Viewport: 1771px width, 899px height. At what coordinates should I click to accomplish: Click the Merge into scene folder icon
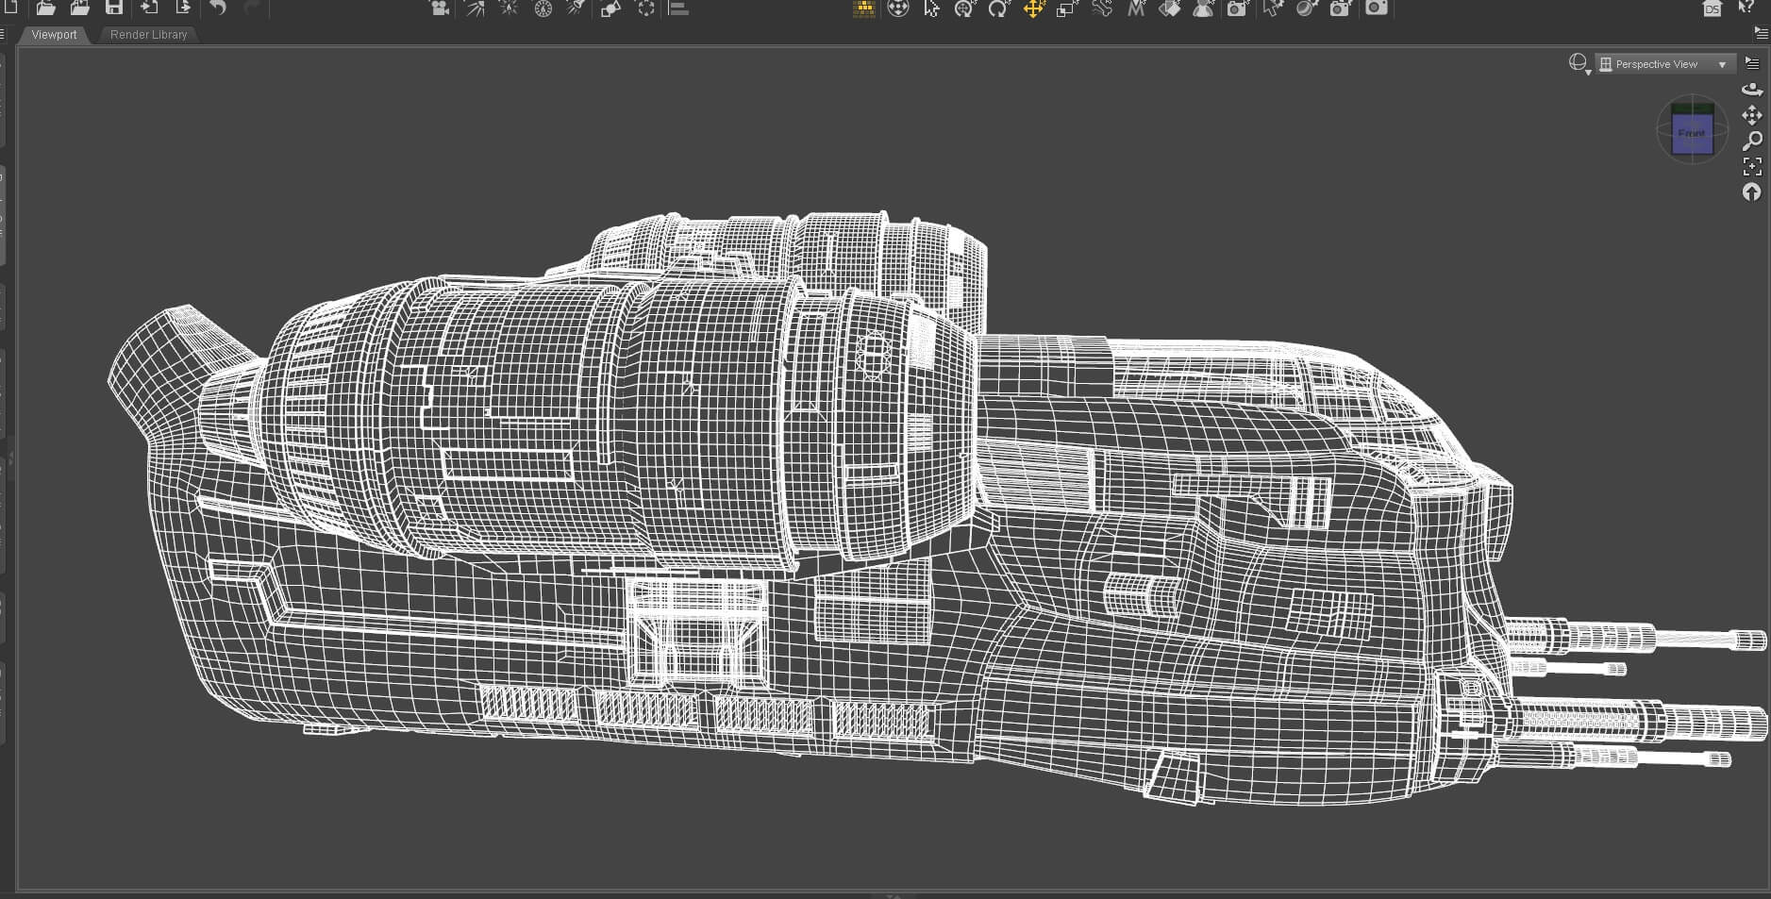click(x=80, y=8)
